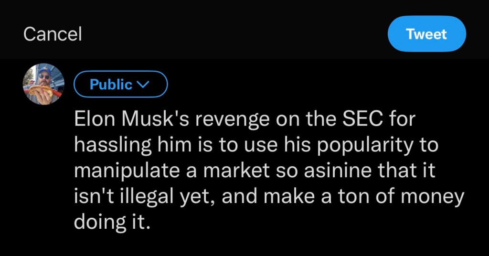Click the chevron arrow beside Public
Viewport: 489px width, 256px height.
[x=143, y=85]
